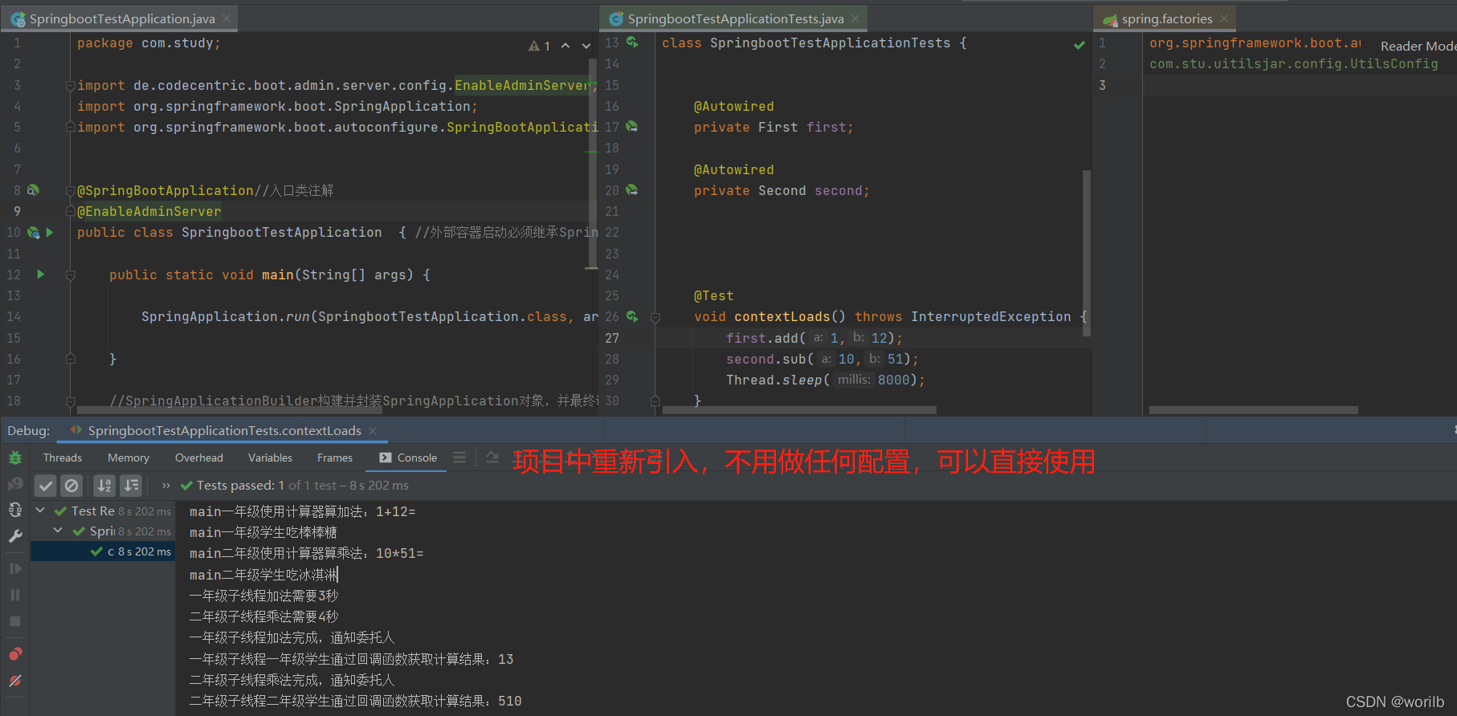
Task: Go to previous highlighted error arrow
Action: (x=565, y=47)
